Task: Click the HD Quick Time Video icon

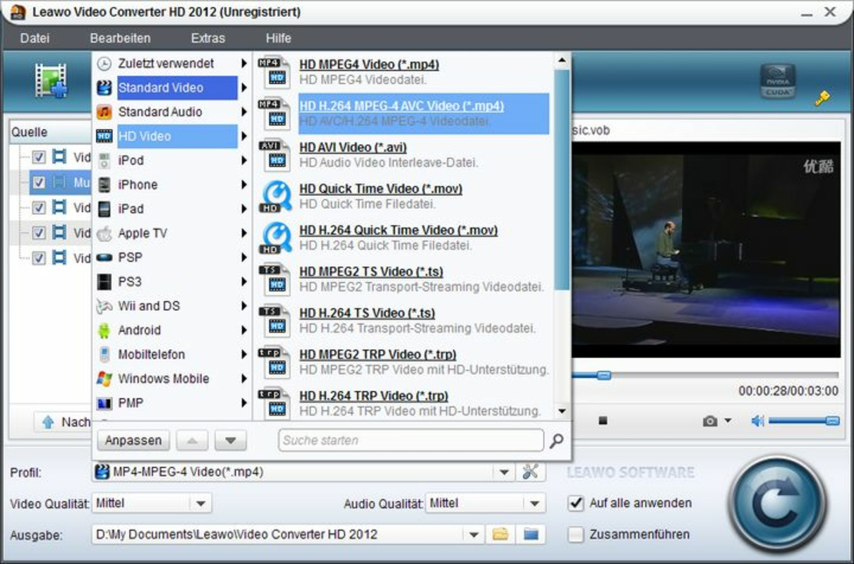Action: [275, 196]
